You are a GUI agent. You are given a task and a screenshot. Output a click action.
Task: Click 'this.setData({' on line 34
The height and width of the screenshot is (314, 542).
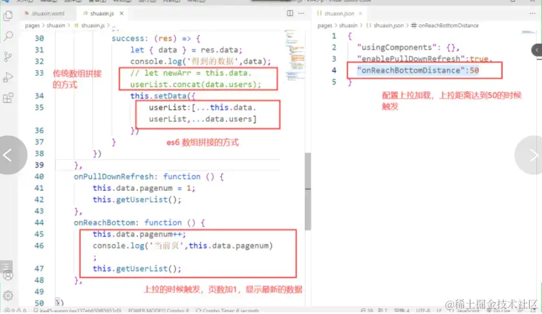click(x=163, y=96)
